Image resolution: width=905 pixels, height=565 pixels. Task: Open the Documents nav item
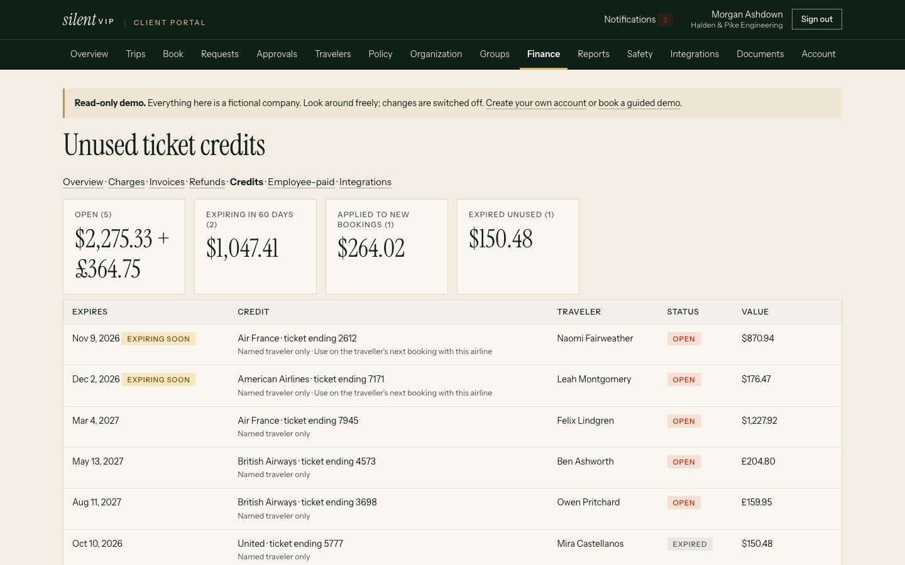pyautogui.click(x=760, y=54)
